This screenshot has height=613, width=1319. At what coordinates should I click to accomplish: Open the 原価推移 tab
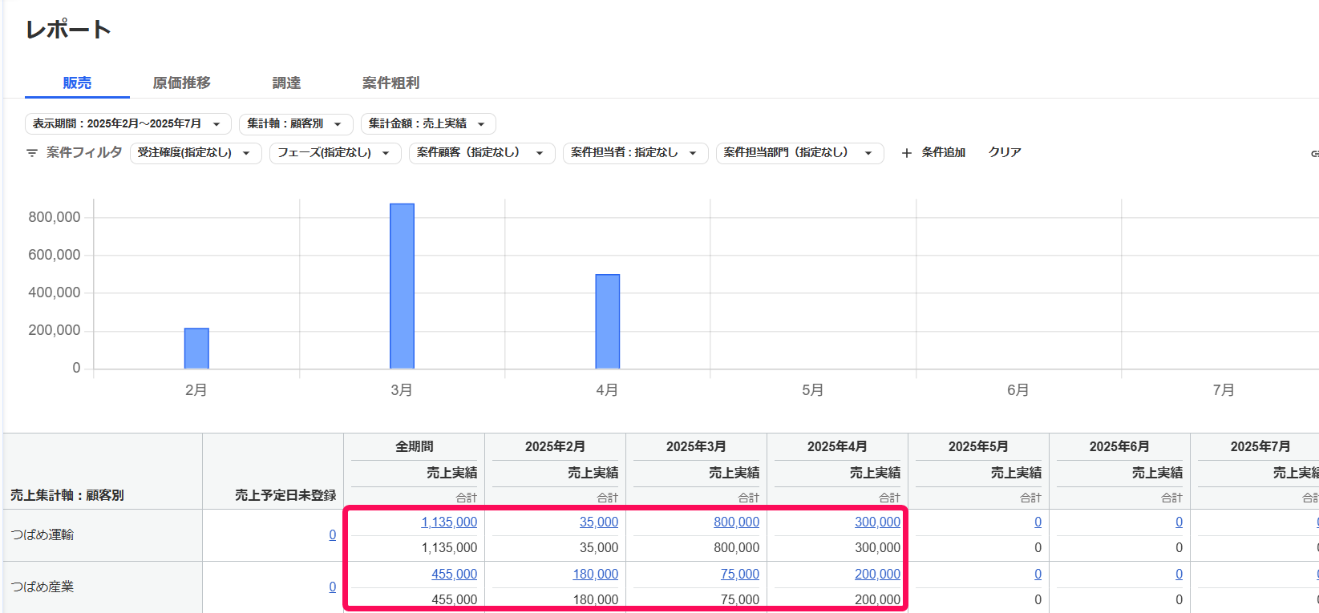[x=182, y=83]
